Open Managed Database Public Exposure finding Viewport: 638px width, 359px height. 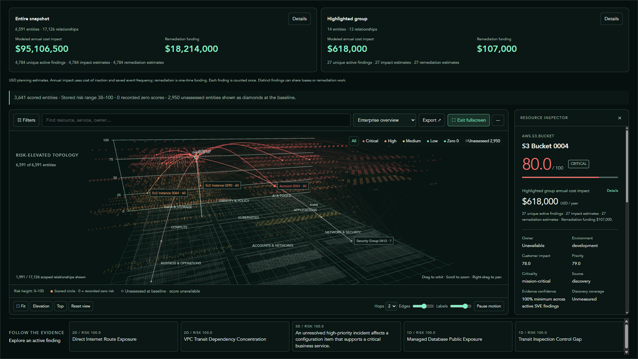coord(458,336)
